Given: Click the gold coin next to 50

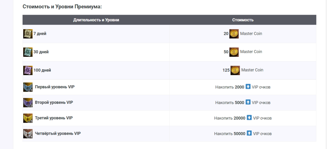Looking at the screenshot, I should (234, 52).
